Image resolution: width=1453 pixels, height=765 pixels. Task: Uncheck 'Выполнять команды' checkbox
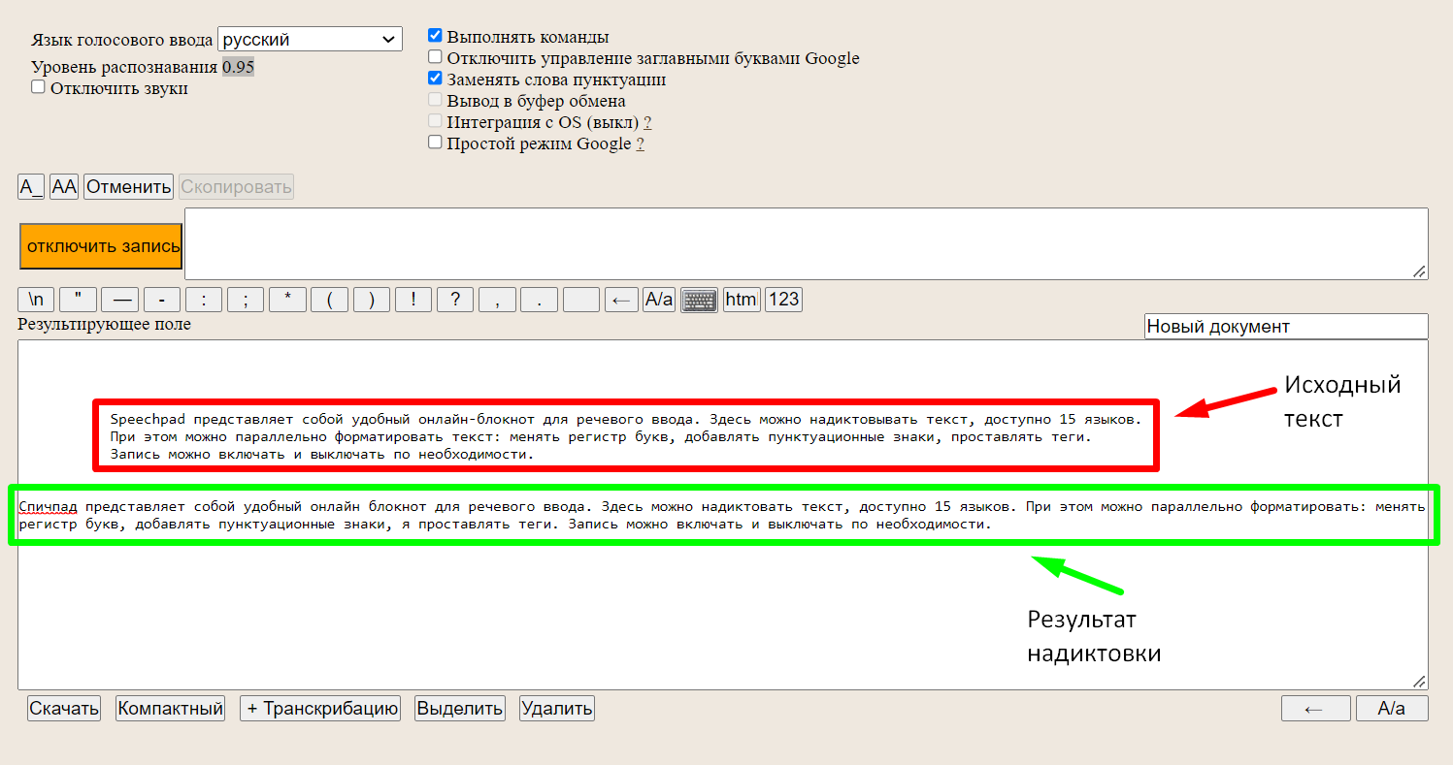point(435,36)
